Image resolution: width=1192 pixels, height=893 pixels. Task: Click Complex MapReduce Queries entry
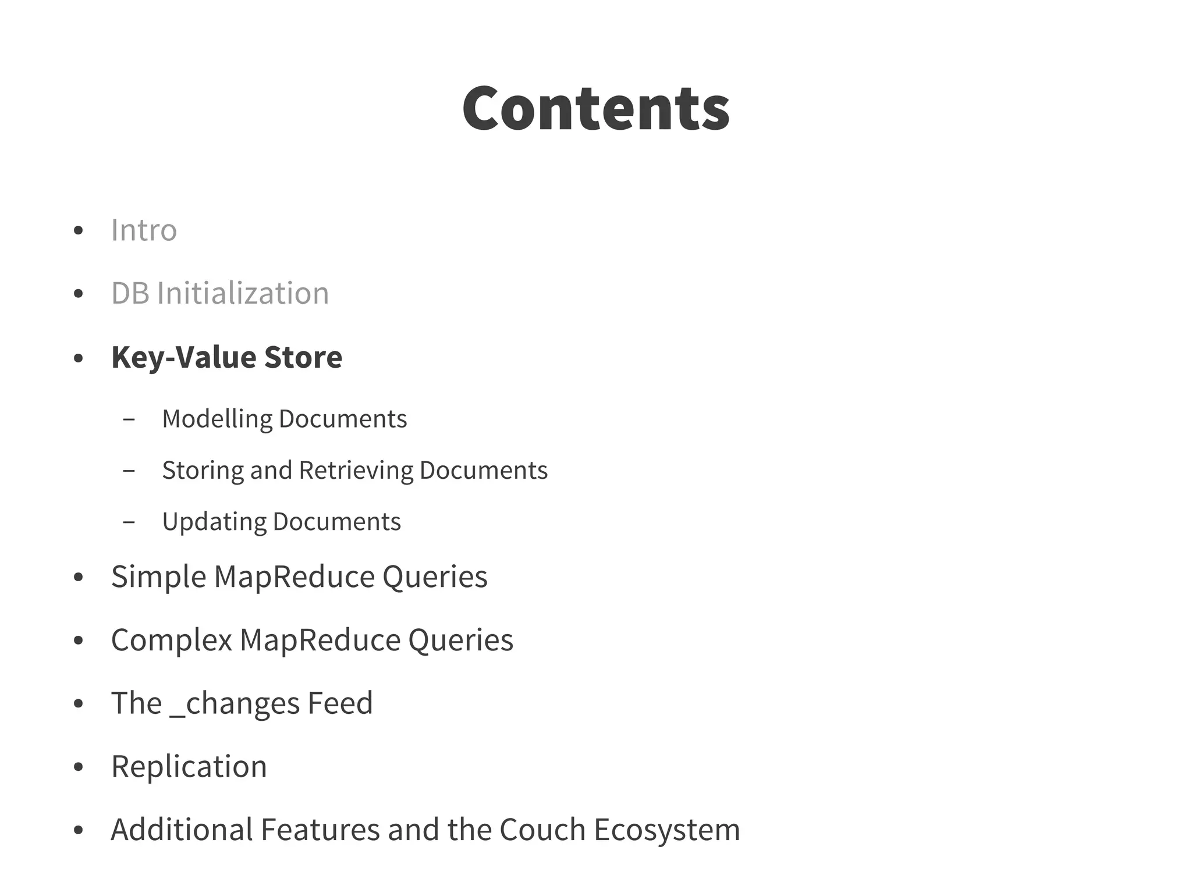(x=312, y=640)
